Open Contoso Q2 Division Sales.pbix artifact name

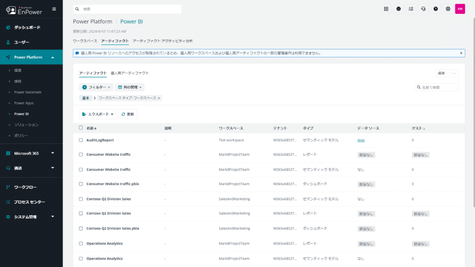point(113,229)
